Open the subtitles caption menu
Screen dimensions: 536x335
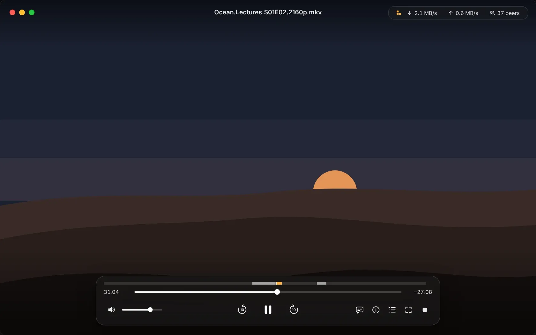(x=360, y=310)
